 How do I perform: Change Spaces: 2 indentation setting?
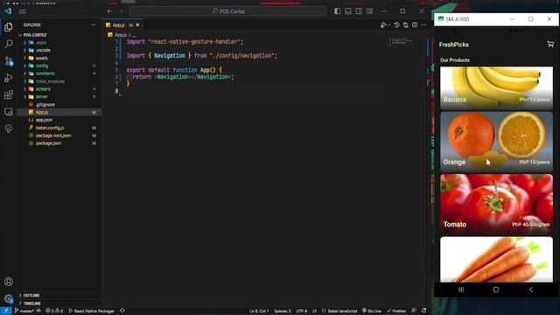pyautogui.click(x=282, y=311)
